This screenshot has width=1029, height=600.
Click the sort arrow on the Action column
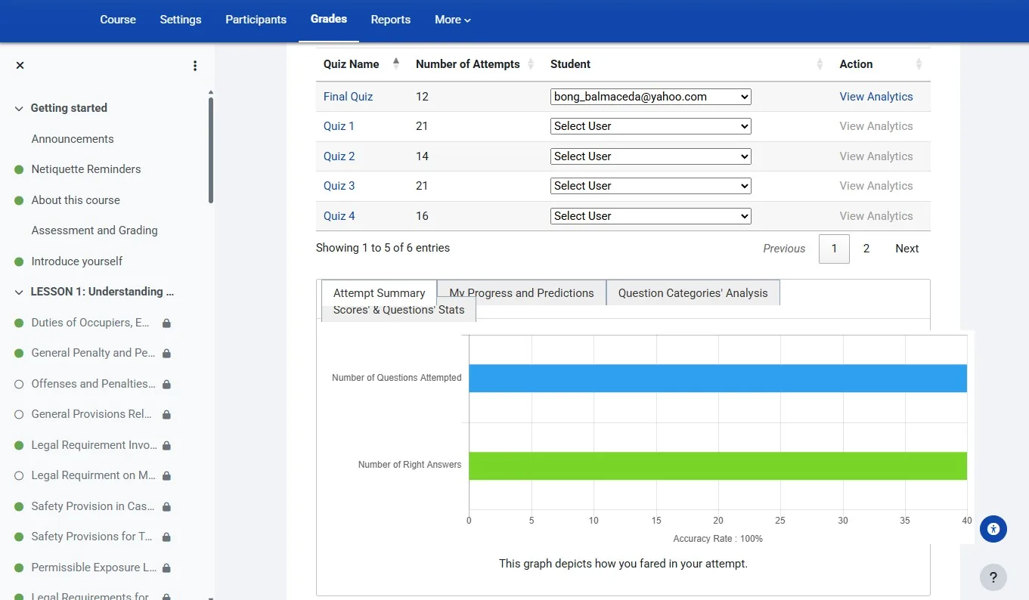(919, 64)
